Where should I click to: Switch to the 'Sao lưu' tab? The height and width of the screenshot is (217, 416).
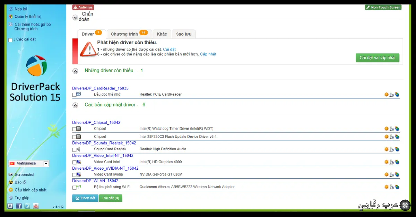coord(184,34)
